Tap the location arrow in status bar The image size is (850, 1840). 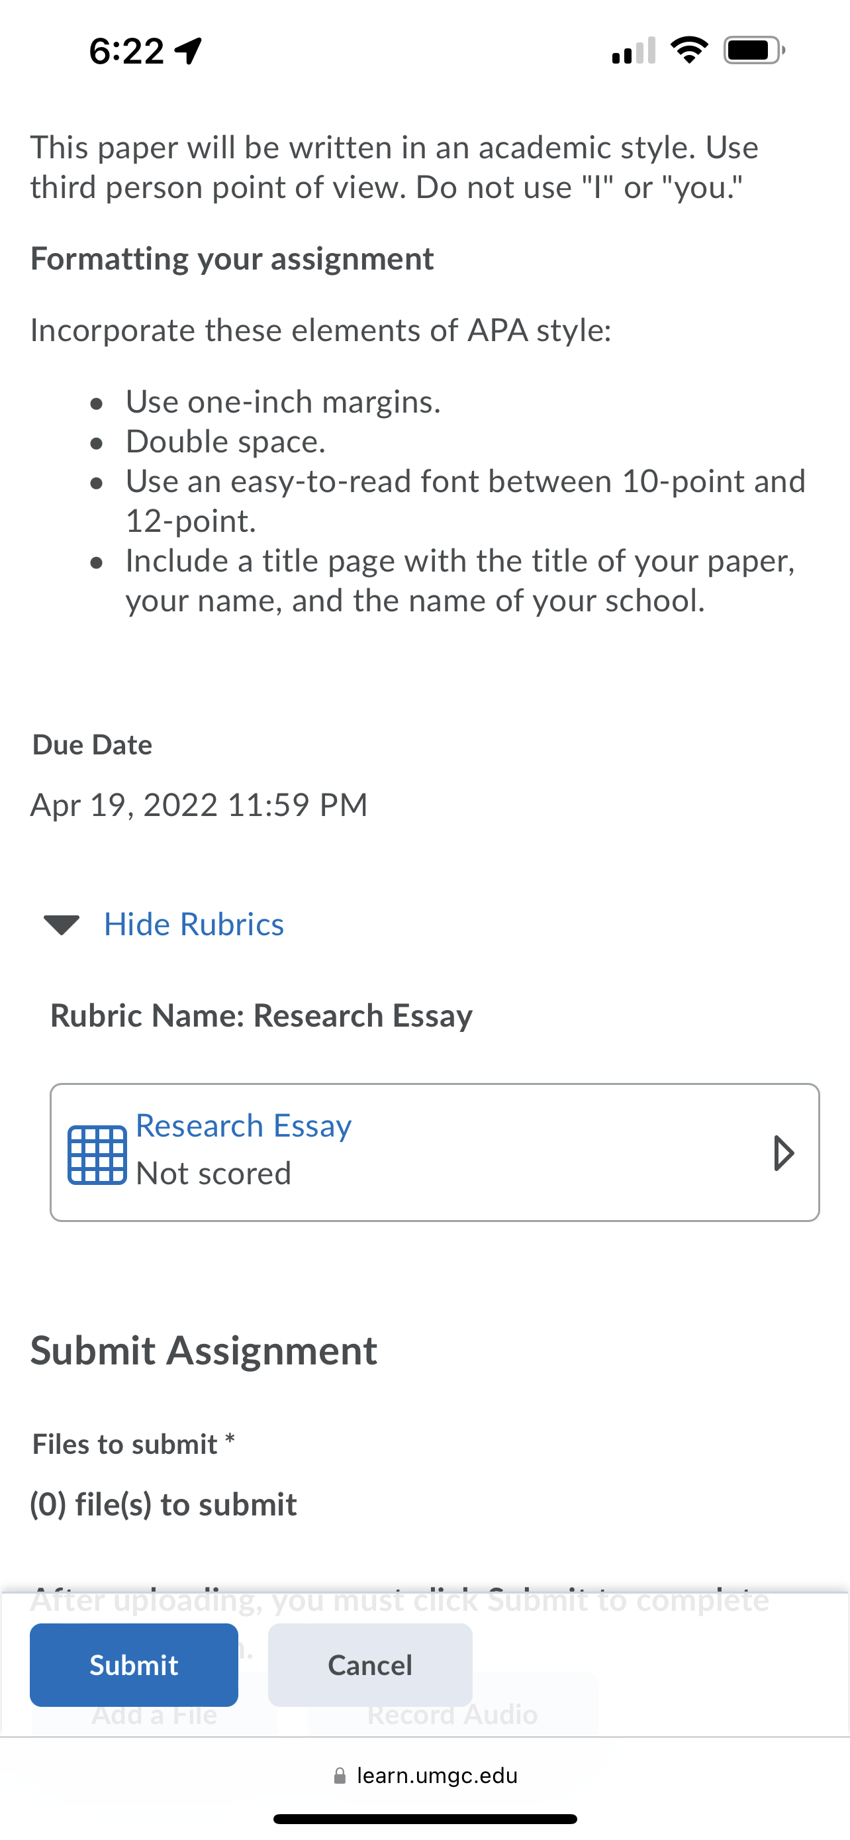[x=189, y=51]
